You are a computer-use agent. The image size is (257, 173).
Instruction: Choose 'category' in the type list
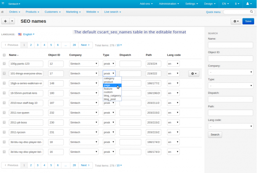[112, 78]
